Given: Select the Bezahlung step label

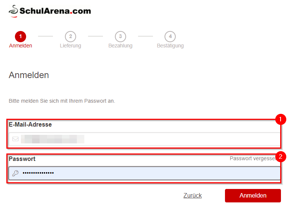Looking at the screenshot, I should pyautogui.click(x=120, y=46).
